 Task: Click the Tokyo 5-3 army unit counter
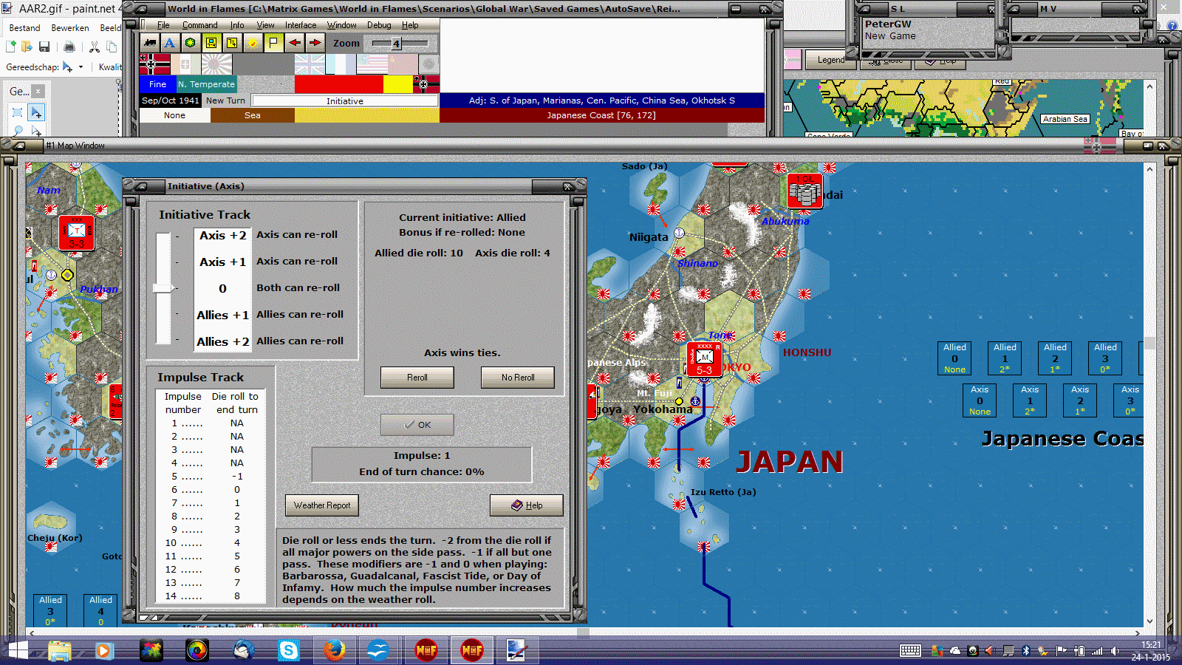[x=705, y=359]
